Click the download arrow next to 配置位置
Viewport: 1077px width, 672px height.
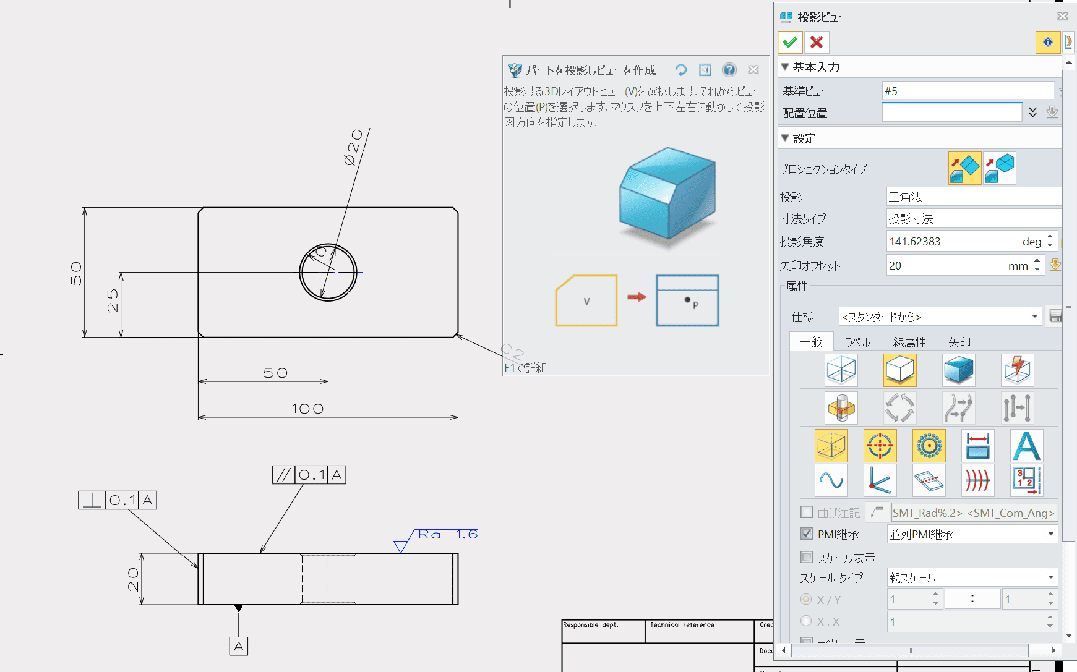point(1052,112)
